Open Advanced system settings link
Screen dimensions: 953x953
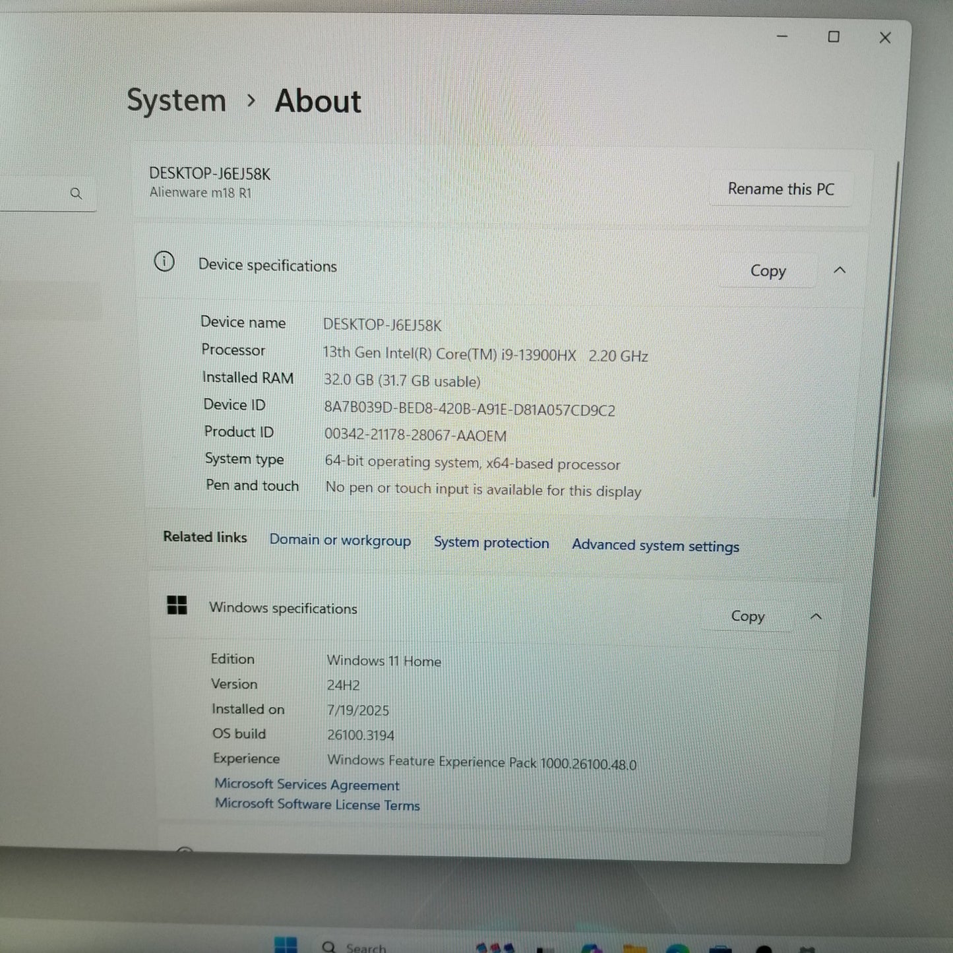pyautogui.click(x=656, y=545)
